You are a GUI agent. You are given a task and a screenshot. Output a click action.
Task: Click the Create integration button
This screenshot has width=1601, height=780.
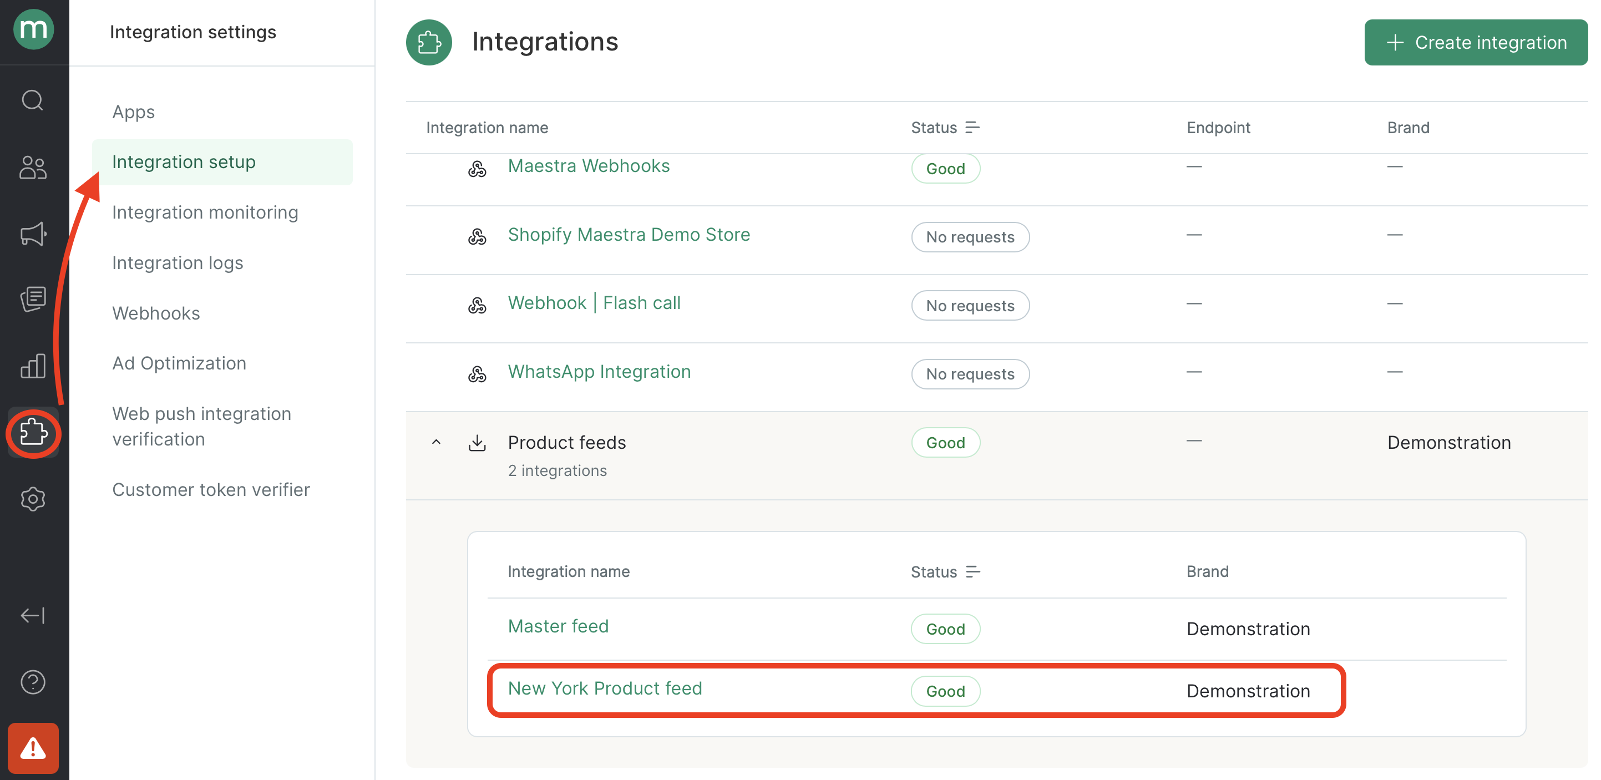pos(1476,42)
